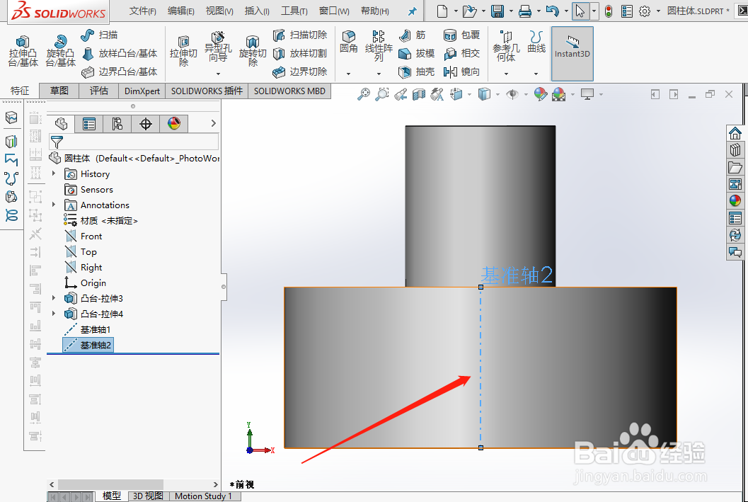The image size is (748, 502).
Task: Expand the Annotations folder
Action: (54, 205)
